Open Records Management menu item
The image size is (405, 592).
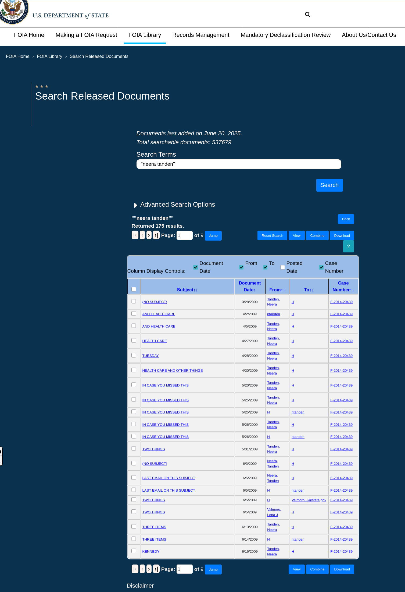click(201, 35)
